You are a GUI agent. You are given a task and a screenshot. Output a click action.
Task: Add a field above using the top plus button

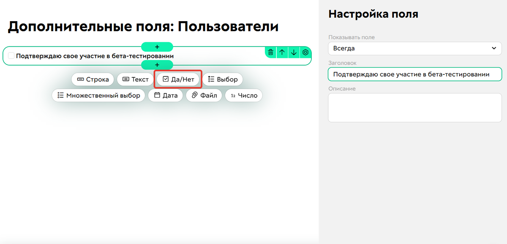(157, 47)
